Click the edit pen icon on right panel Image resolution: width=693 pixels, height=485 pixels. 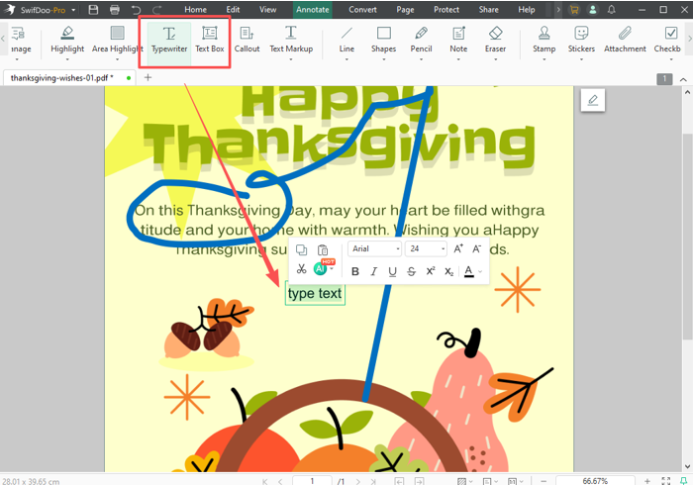[x=593, y=100]
